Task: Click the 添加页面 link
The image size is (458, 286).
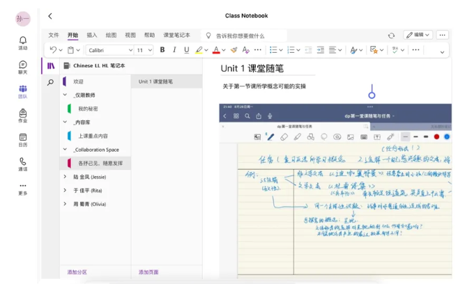Action: pos(148,272)
